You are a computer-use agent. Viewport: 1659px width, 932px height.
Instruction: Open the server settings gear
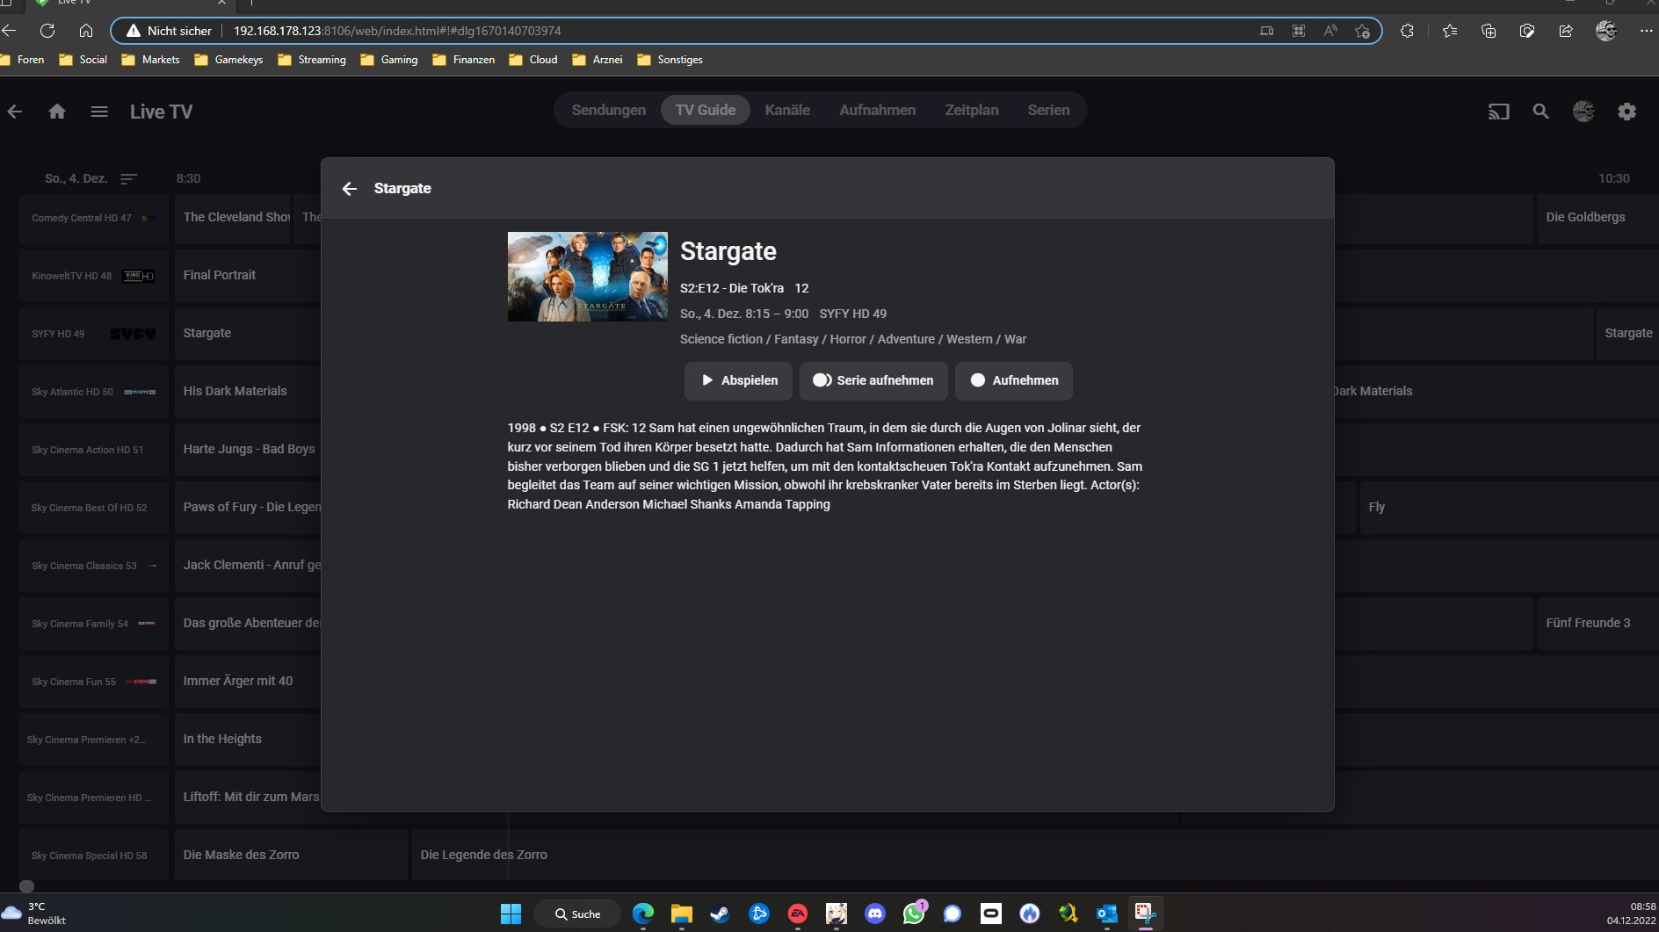tap(1627, 112)
